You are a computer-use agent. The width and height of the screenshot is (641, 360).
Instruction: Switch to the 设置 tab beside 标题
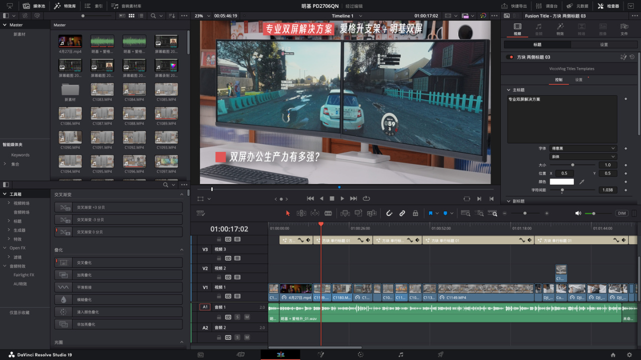pyautogui.click(x=603, y=44)
